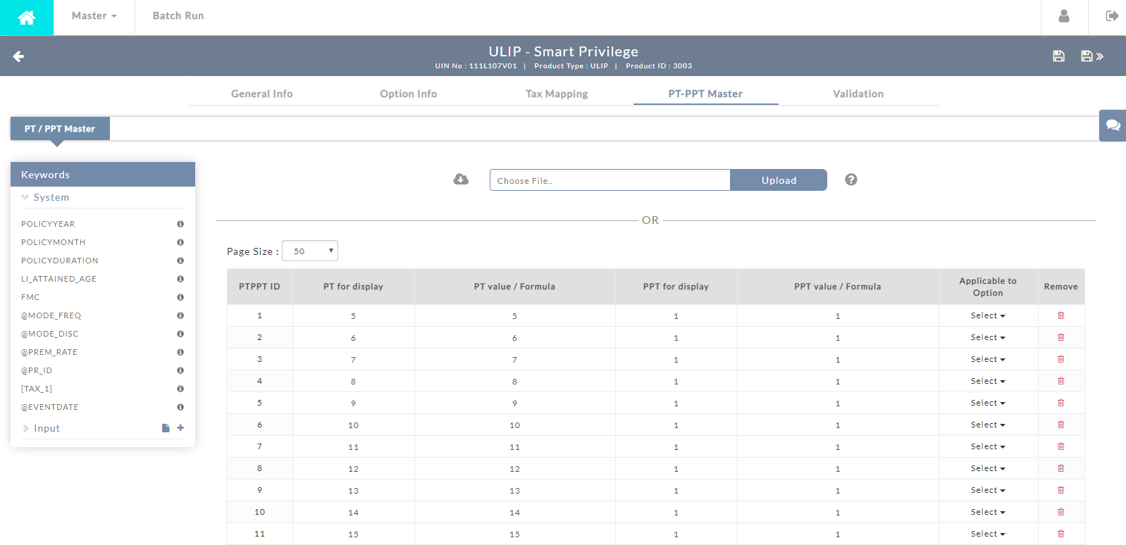Screen dimensions: 1126x545
Task: Click the upload help question icon
Action: pyautogui.click(x=851, y=180)
